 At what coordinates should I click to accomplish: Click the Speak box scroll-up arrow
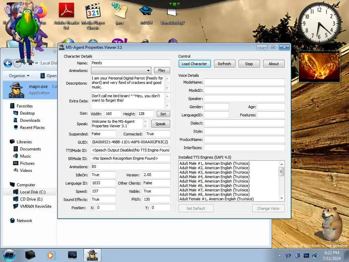[145, 121]
